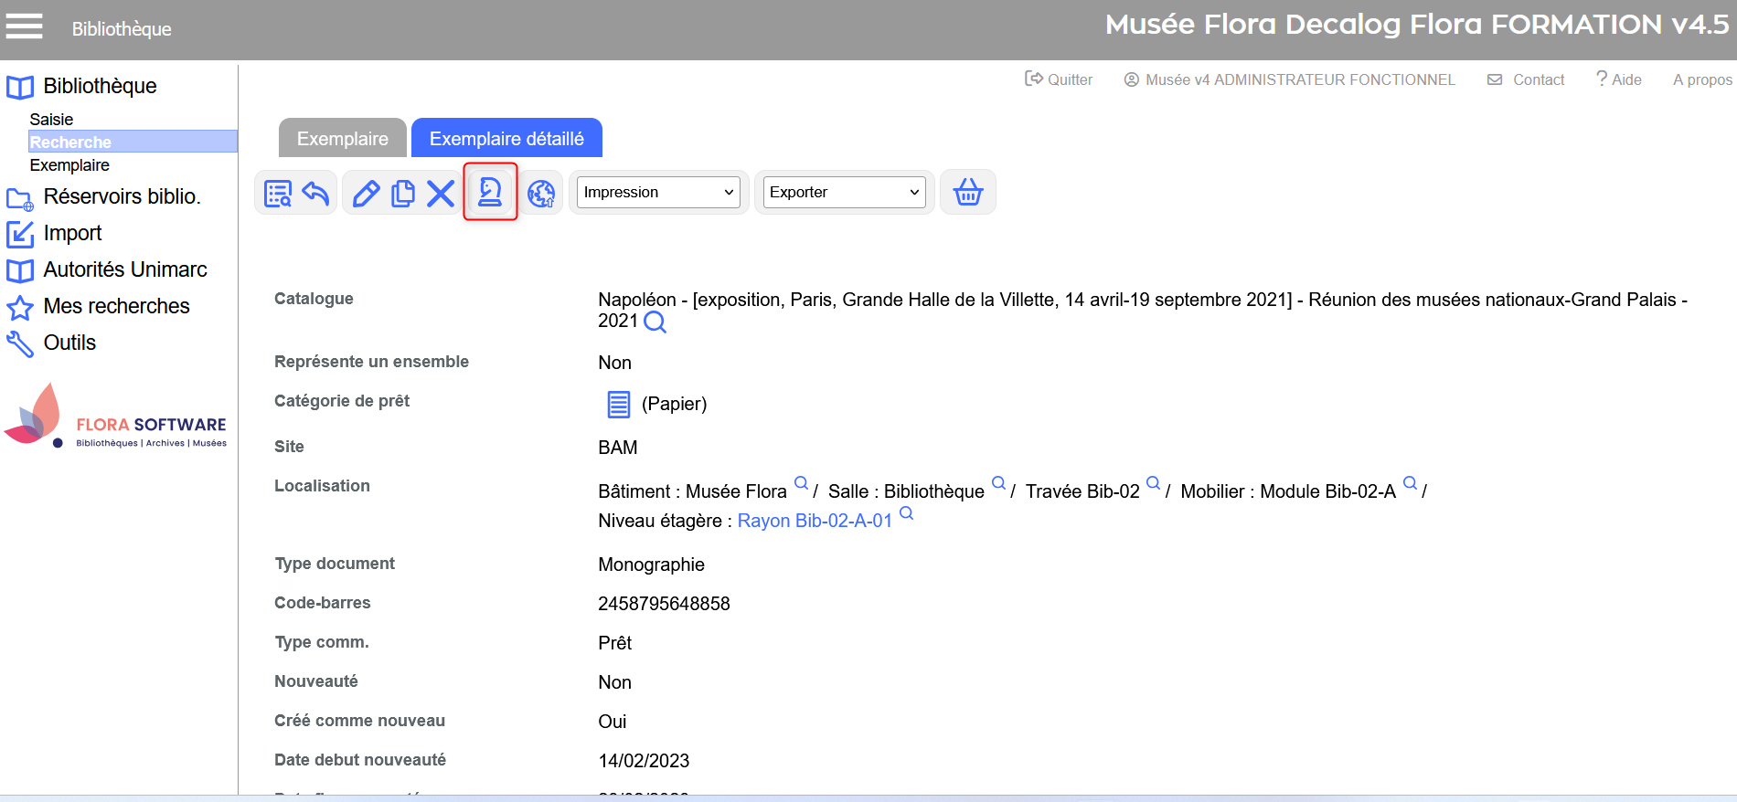
Task: Click magnifier after Bâtiment Musée Flora
Action: (x=801, y=483)
